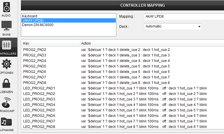The height and width of the screenshot is (134, 224).
Task: Select the LED_PROG2_PAD2 key row
Action: [x=123, y=94]
